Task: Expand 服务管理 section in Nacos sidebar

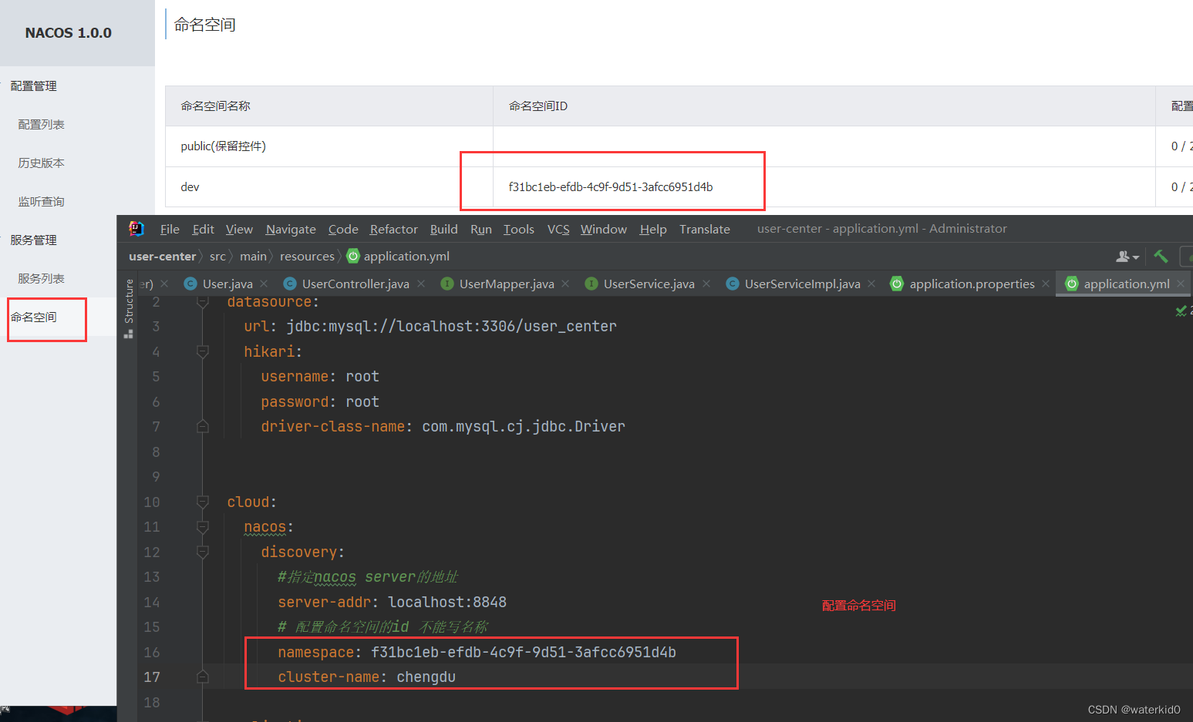Action: pos(34,240)
